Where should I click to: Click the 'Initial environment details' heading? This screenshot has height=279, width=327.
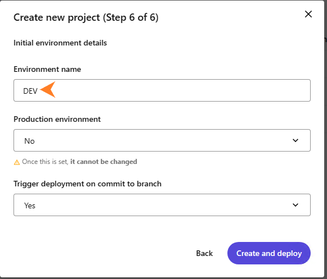click(x=60, y=43)
